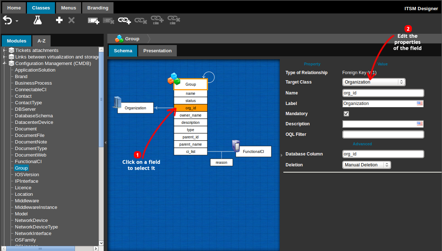442x251 pixels.
Task: Click the flask test icon
Action: click(37, 20)
